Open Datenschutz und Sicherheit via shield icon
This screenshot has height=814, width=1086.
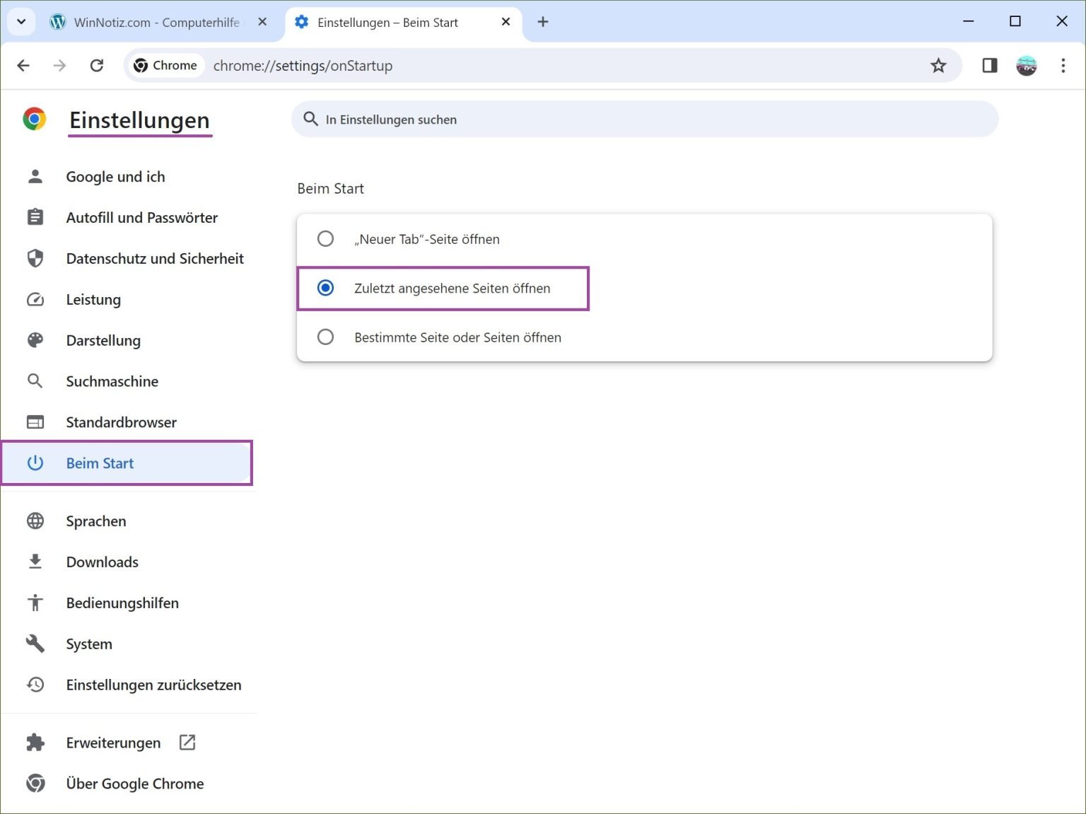coord(35,258)
